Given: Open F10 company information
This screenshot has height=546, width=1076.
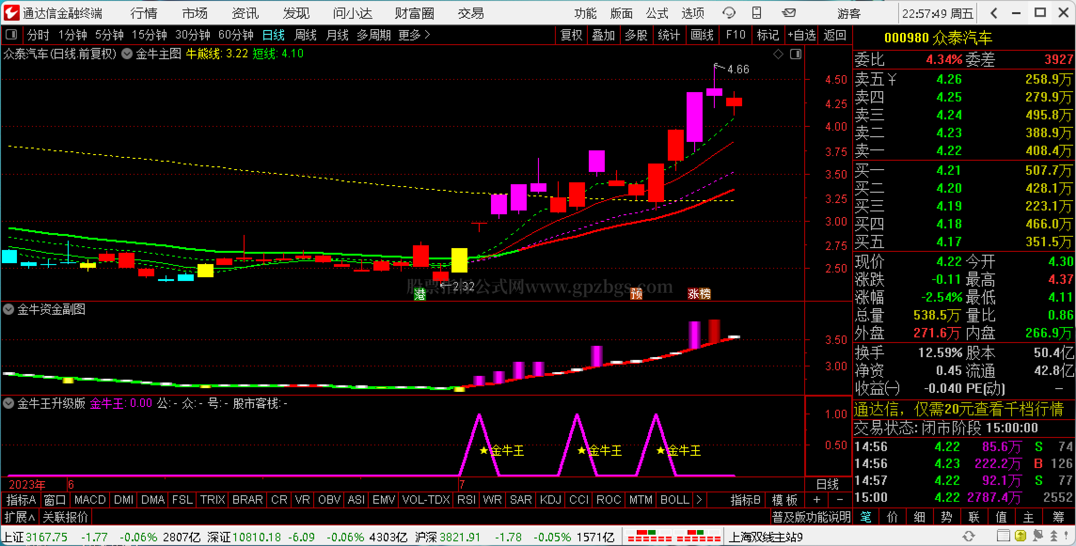Looking at the screenshot, I should (736, 35).
